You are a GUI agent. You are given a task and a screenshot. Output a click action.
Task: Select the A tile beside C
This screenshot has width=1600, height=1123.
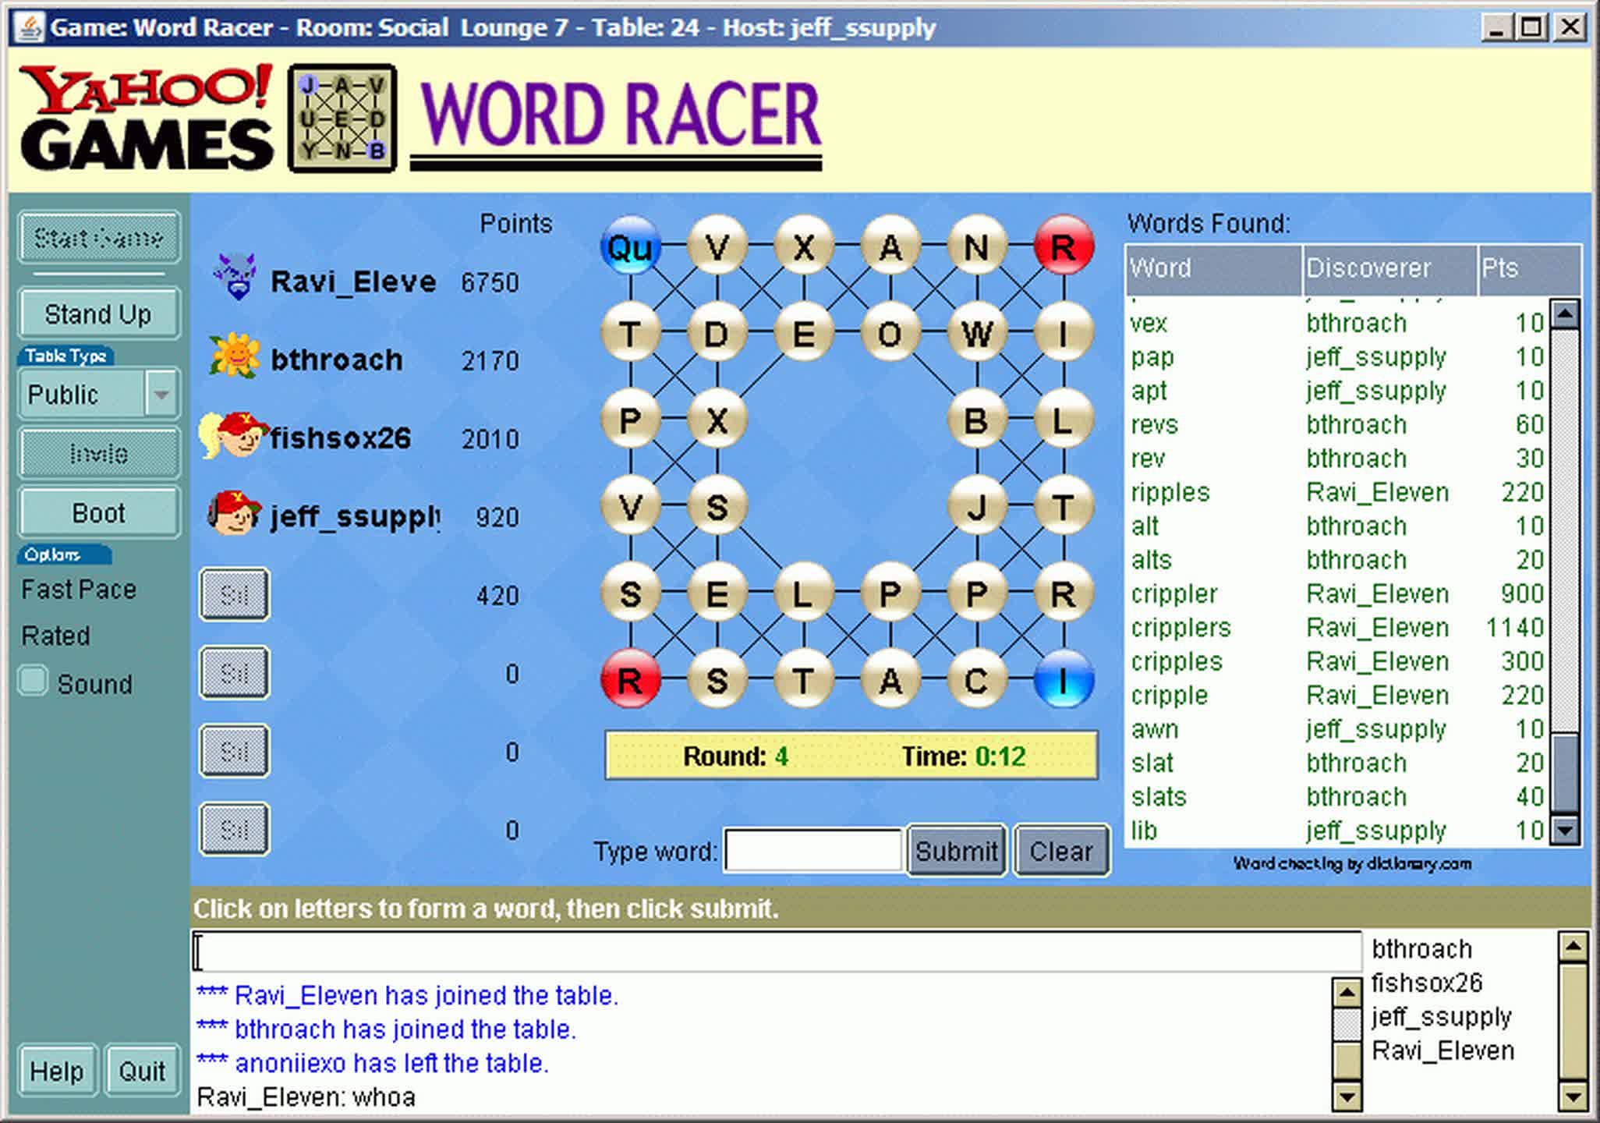pyautogui.click(x=890, y=680)
